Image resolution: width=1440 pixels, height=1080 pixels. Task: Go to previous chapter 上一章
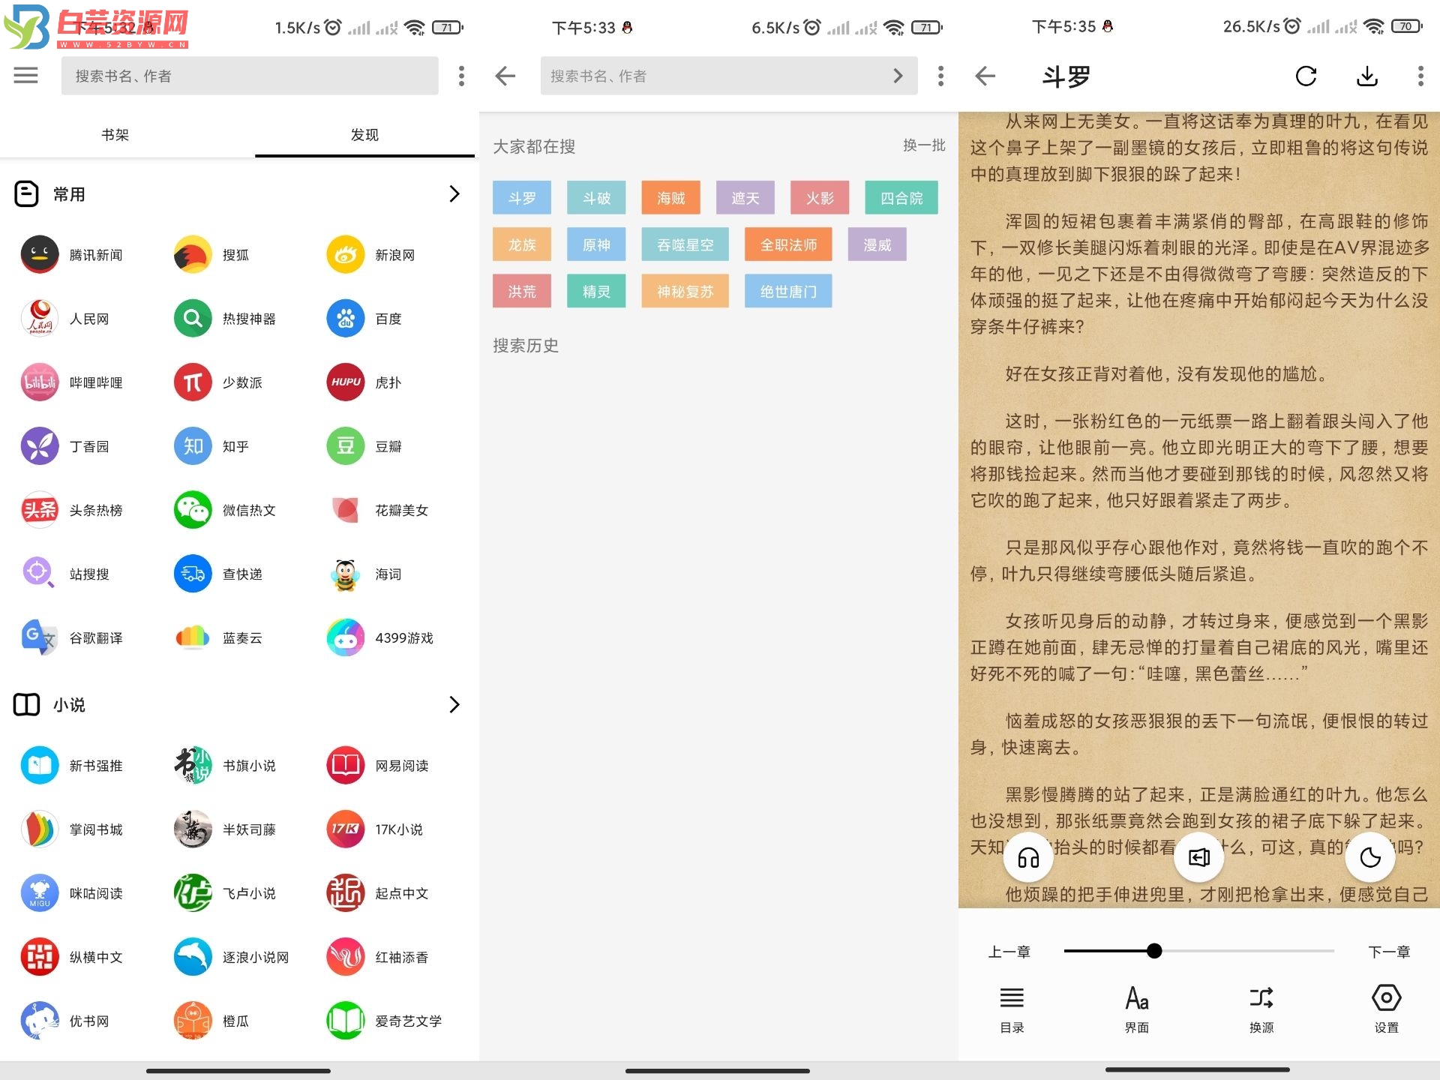(1009, 952)
